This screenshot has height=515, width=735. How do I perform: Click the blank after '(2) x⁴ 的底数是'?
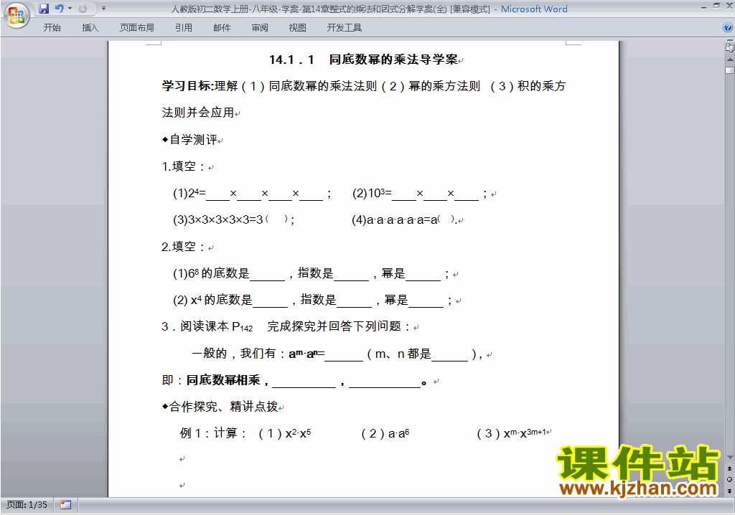pyautogui.click(x=270, y=302)
